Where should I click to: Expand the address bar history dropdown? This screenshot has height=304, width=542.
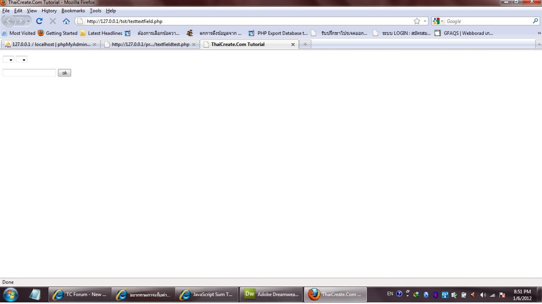(x=425, y=21)
